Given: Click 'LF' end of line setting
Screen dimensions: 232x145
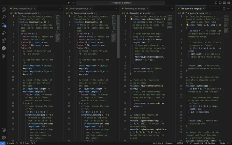Looking at the screenshot, I should [187, 143].
